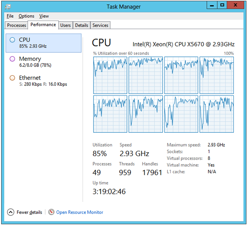Select the Ethernet performance entry
Image resolution: width=248 pixels, height=225 pixels.
pyautogui.click(x=44, y=81)
